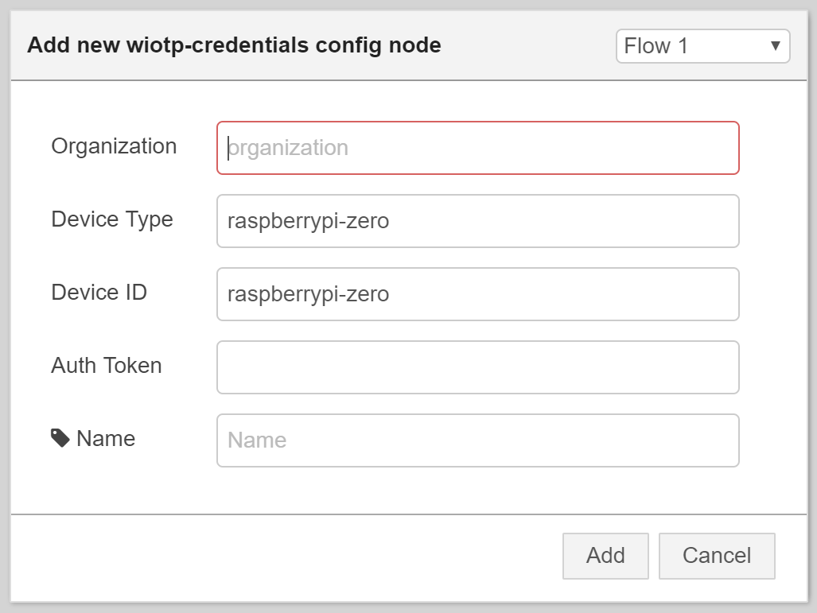Click the Device ID label
The height and width of the screenshot is (613, 817).
coord(99,293)
